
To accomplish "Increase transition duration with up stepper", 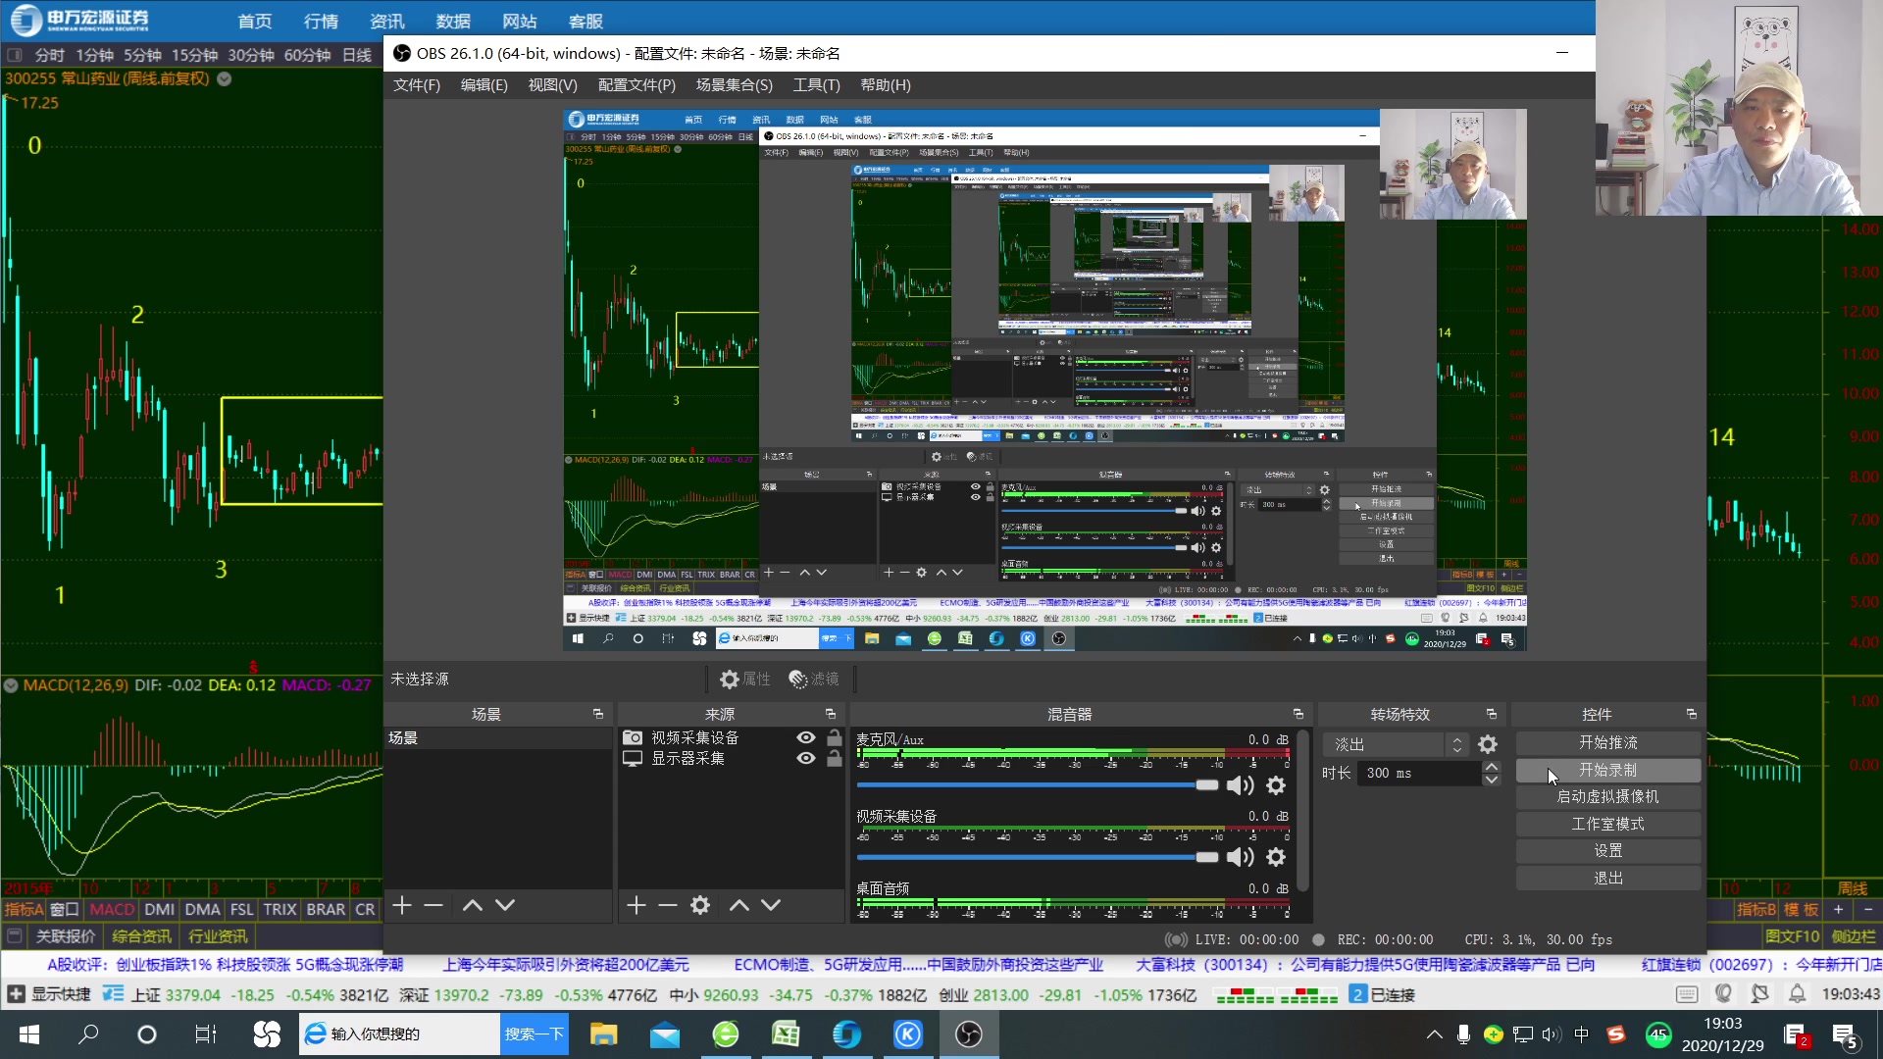I will click(1492, 767).
